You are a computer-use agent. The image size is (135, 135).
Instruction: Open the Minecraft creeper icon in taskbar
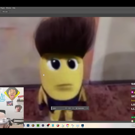click(38, 125)
